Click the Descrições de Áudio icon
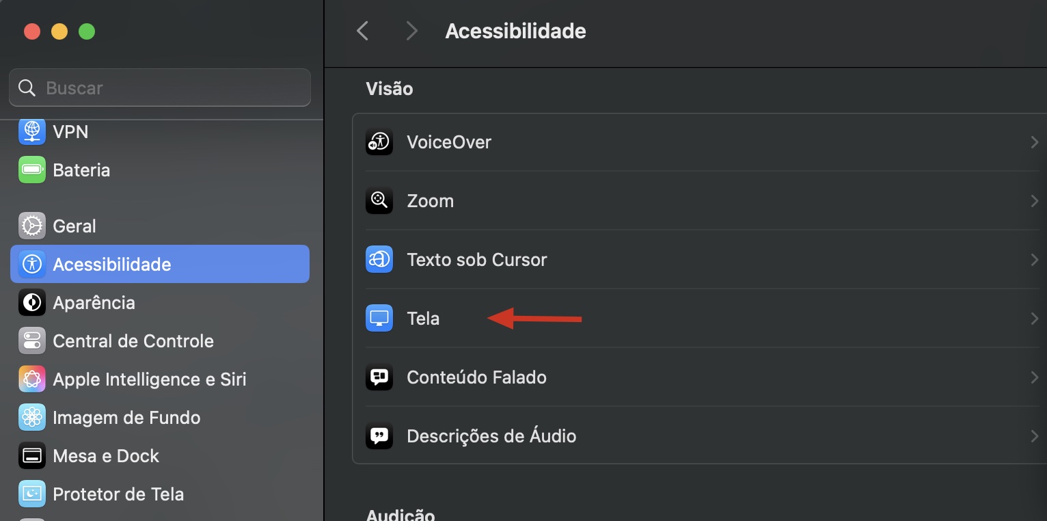The image size is (1047, 521). (x=379, y=436)
